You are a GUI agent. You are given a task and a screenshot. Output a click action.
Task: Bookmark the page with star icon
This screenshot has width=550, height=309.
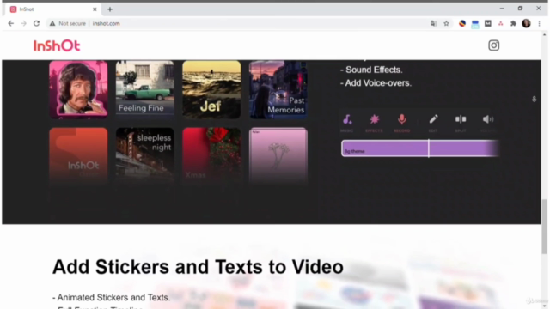(446, 23)
